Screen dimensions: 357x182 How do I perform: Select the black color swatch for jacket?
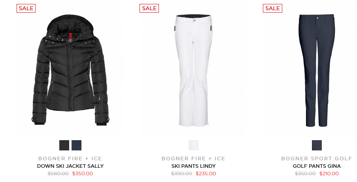coord(64,145)
